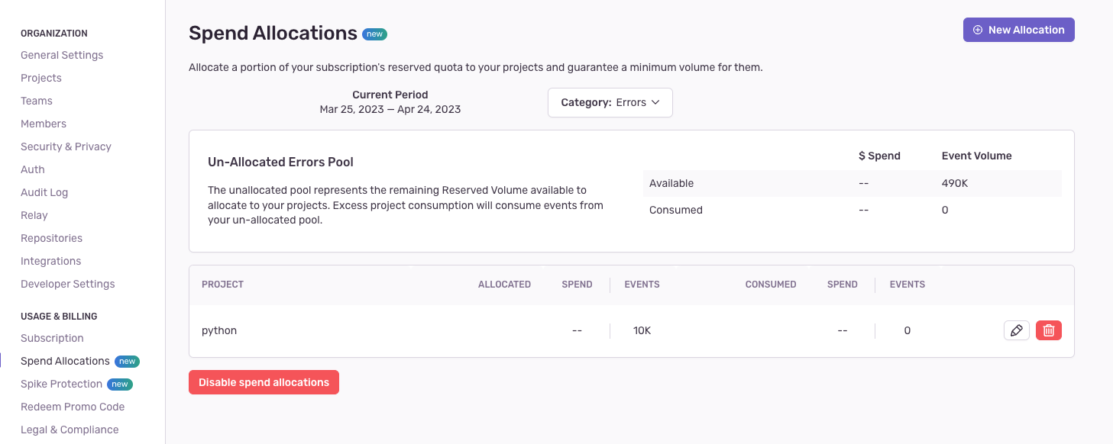
Task: Navigate to Members settings
Action: tap(44, 124)
